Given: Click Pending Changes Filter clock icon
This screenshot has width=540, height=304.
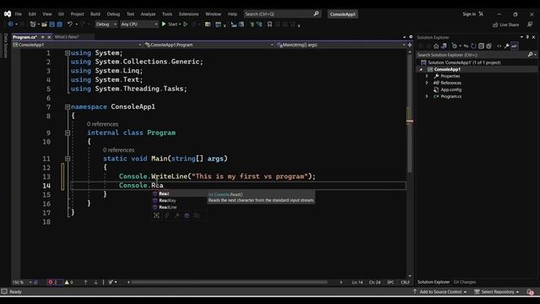Looking at the screenshot, I should (x=454, y=46).
